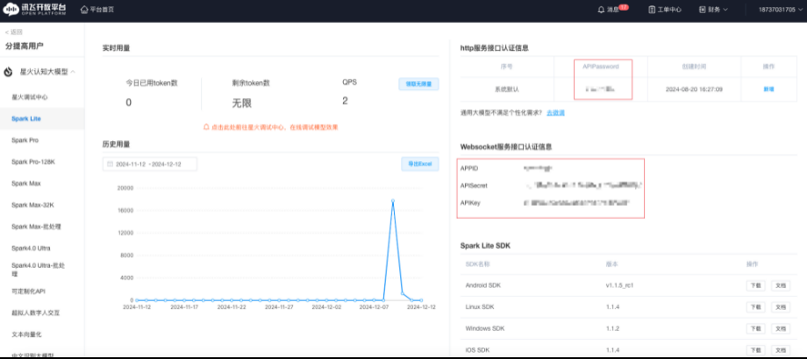
Task: Click the red 17 message badge
Action: 624,7
